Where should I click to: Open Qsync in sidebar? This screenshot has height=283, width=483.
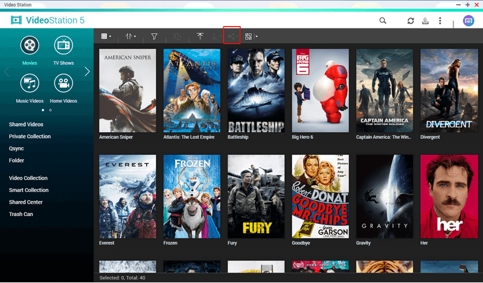coord(16,148)
